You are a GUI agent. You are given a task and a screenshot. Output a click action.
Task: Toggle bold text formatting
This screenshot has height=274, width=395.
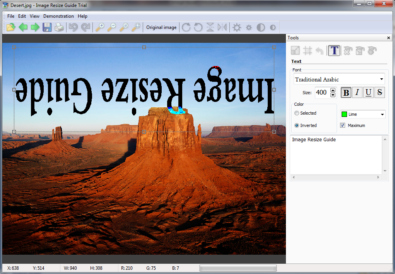coord(346,93)
